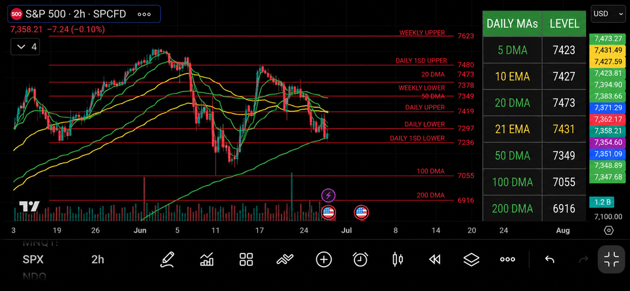Tap the 21 EMA table cell
The height and width of the screenshot is (291, 630).
tap(513, 129)
